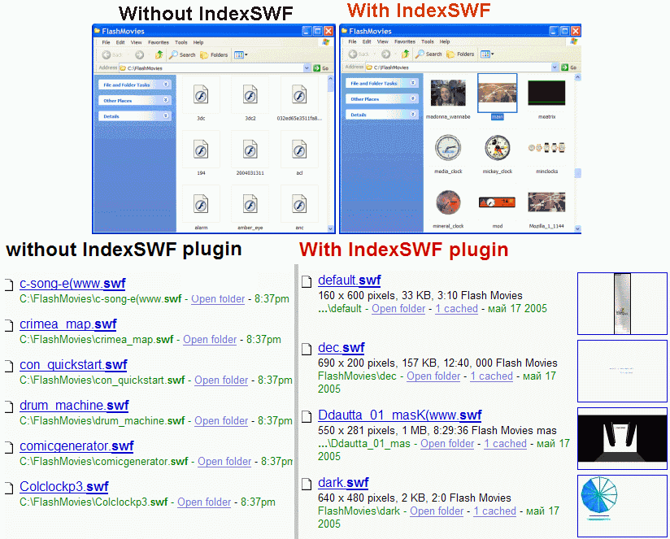Select the 032ed65e3511fa8 Flash file icon
Viewport: 670px width, 539px height.
point(299,95)
